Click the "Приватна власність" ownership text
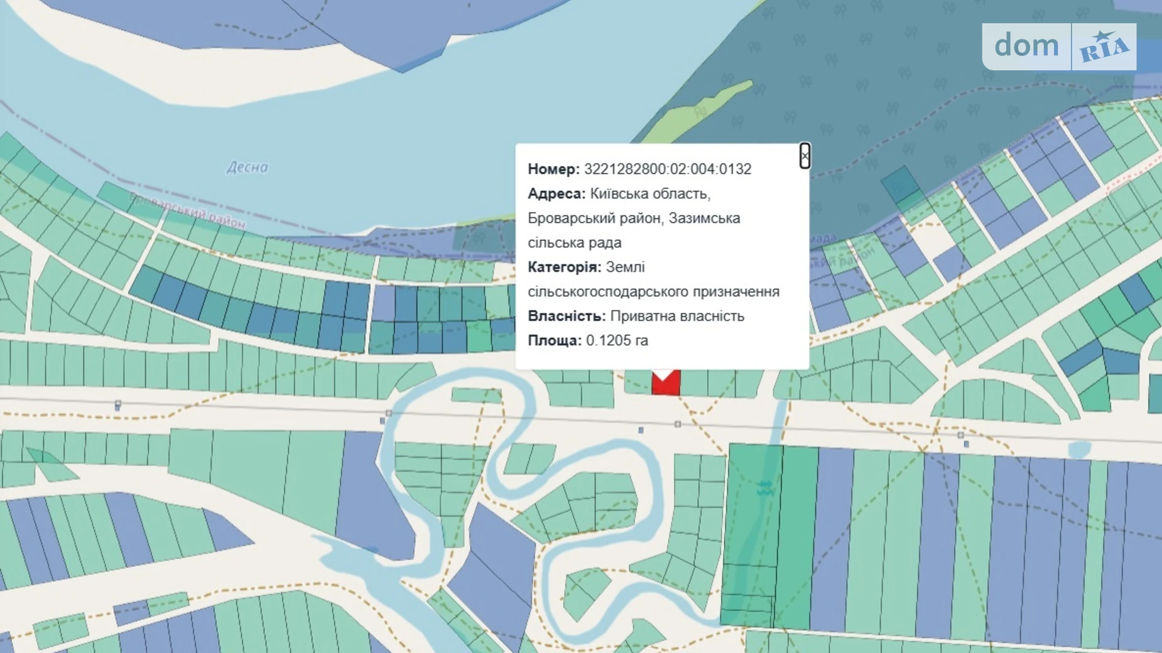The height and width of the screenshot is (653, 1162). (677, 316)
